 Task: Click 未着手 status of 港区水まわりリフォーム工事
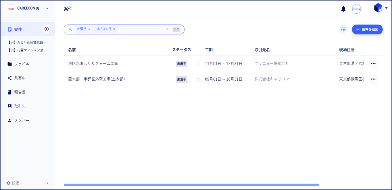pos(181,64)
